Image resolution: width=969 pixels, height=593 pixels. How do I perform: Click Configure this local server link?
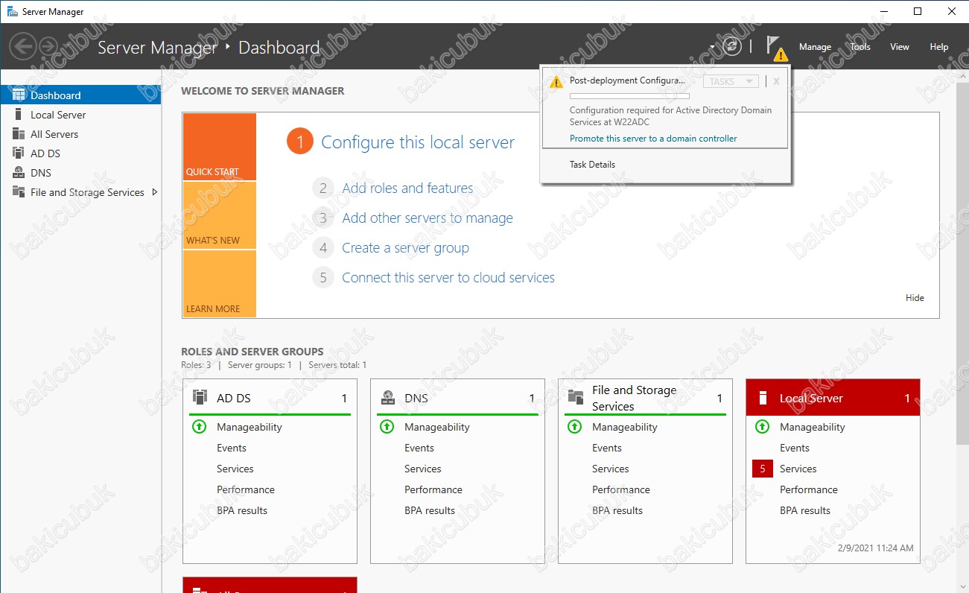click(418, 142)
